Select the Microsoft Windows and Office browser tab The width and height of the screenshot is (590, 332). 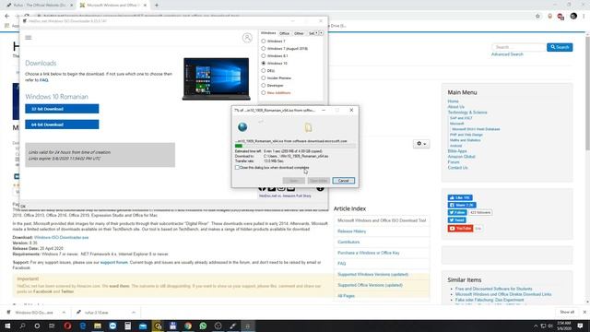click(x=112, y=6)
